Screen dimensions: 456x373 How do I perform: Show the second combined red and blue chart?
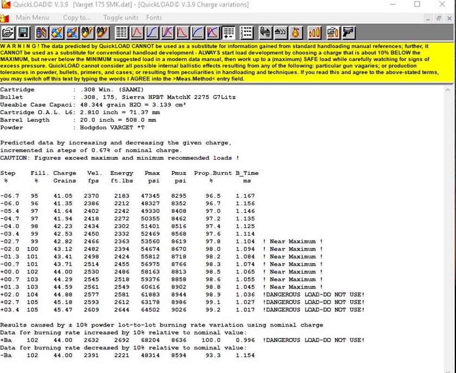(x=213, y=32)
